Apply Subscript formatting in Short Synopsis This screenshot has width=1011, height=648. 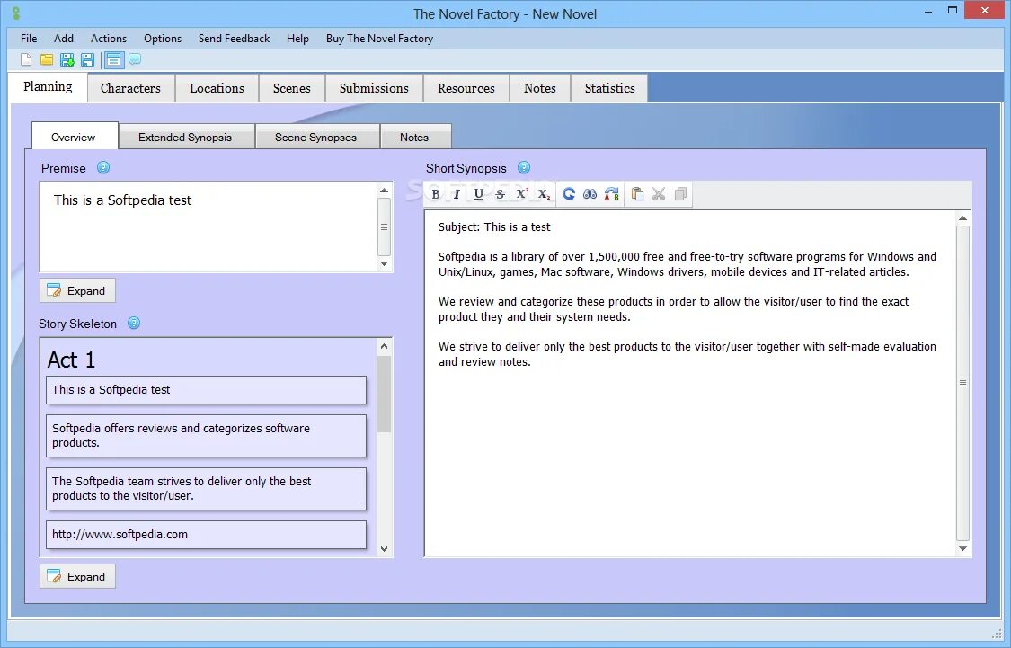(x=545, y=194)
